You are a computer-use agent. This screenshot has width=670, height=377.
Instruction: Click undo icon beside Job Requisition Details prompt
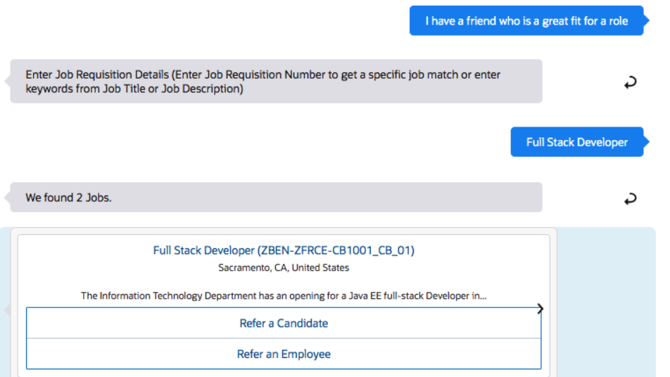[630, 83]
